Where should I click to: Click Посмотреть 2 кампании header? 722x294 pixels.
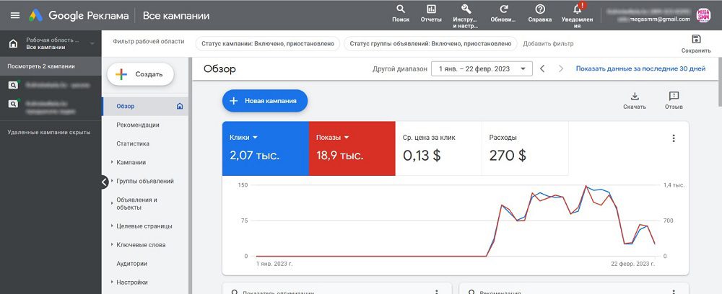[51, 66]
